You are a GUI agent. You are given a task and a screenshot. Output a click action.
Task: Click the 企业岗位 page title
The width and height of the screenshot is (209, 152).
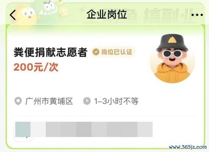(107, 14)
